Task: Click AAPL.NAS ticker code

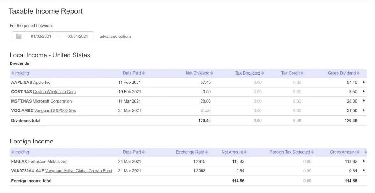Action: pos(22,82)
